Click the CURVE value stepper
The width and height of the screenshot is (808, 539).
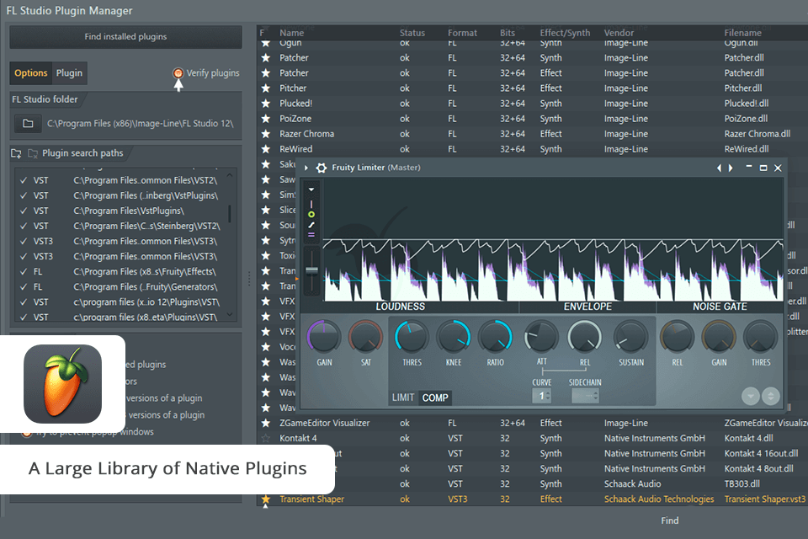541,396
